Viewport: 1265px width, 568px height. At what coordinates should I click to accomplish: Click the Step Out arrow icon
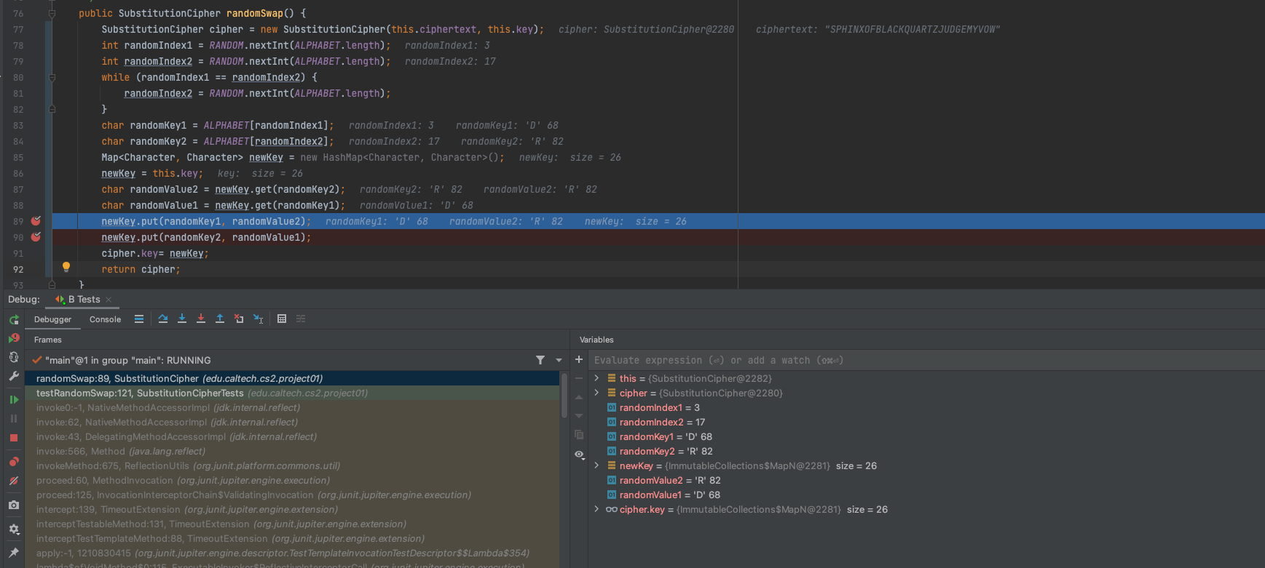(220, 319)
